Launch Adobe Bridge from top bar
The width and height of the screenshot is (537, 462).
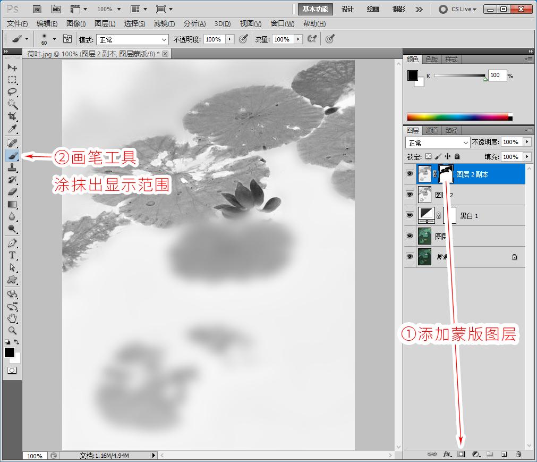(37, 9)
